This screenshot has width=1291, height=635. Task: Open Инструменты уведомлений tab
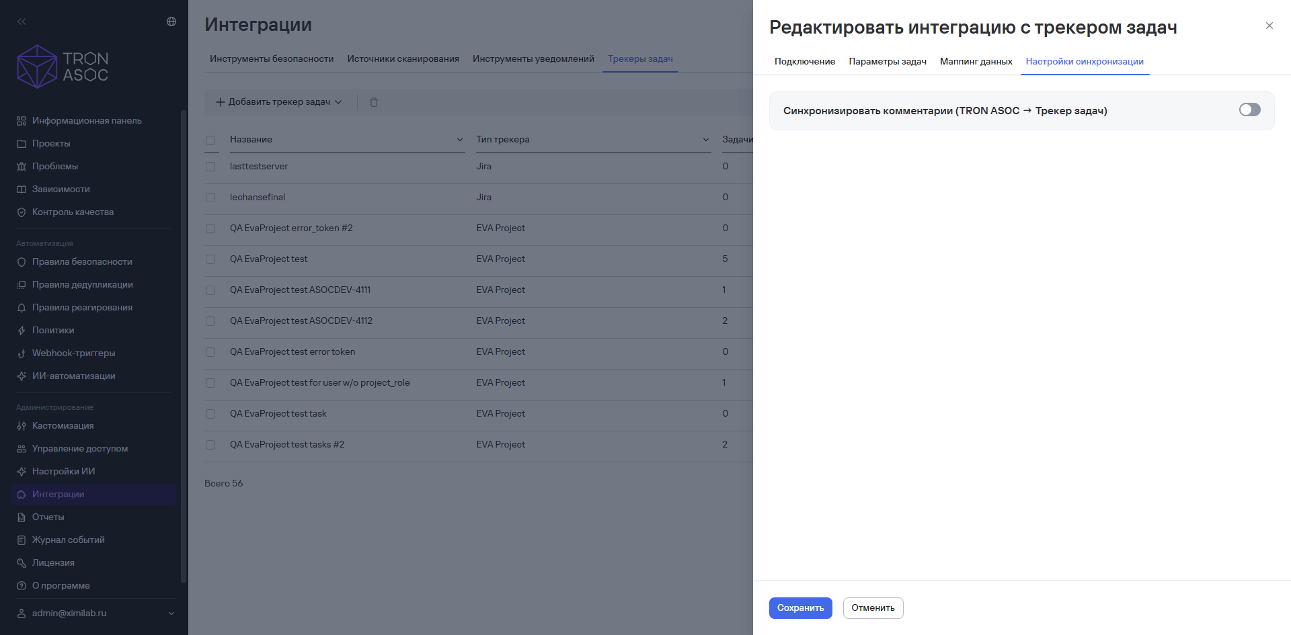[x=533, y=58]
